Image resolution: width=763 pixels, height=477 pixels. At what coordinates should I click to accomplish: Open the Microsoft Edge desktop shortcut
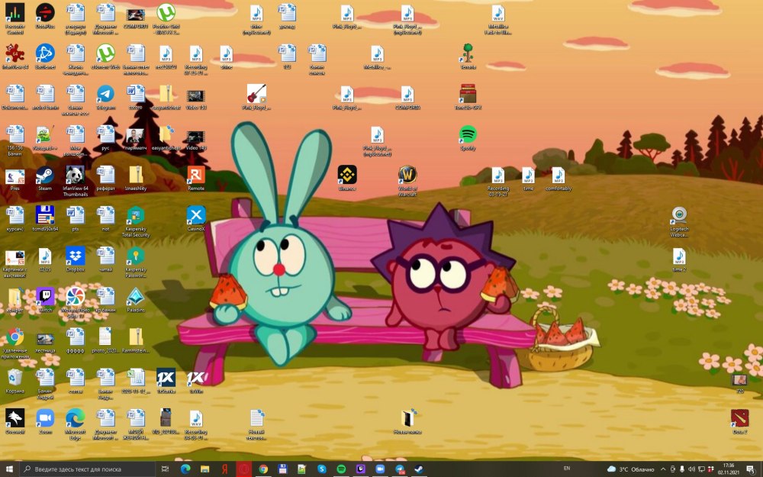pos(75,424)
